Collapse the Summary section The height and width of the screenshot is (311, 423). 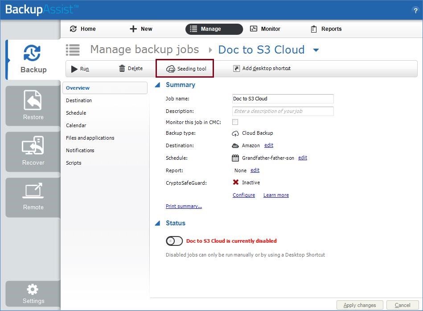click(x=157, y=85)
